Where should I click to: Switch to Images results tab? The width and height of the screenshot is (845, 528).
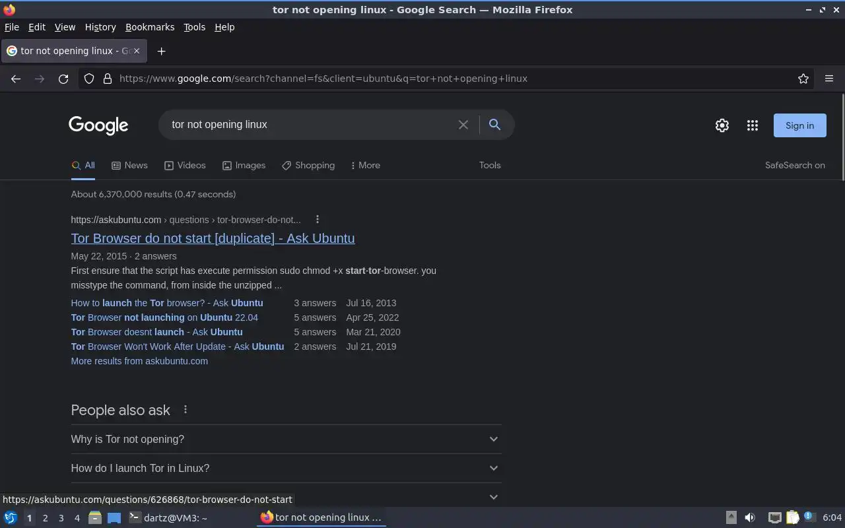tap(244, 165)
